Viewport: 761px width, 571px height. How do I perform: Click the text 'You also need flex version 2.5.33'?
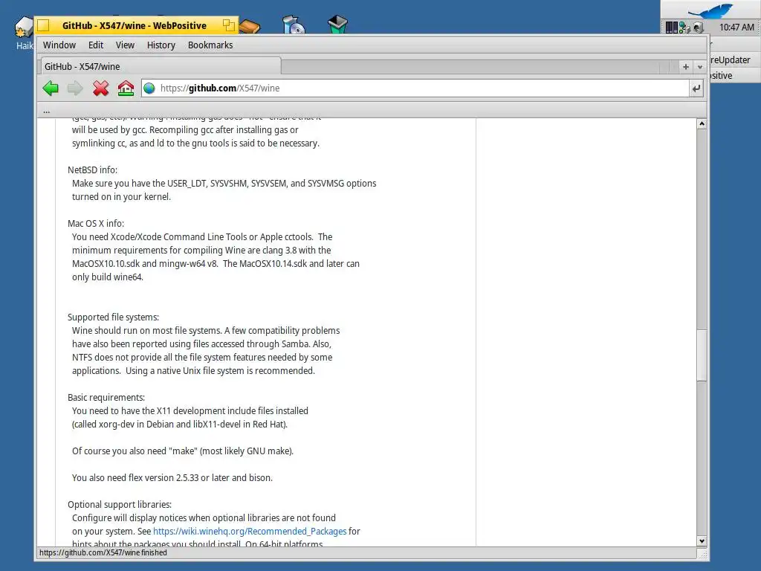[x=135, y=478]
